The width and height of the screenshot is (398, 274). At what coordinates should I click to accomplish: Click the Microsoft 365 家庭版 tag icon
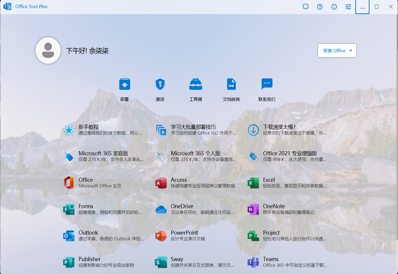[69, 157]
